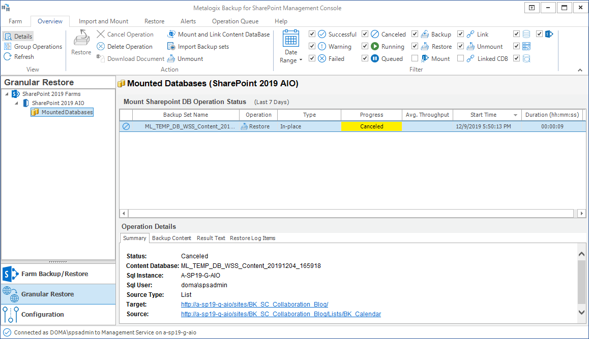Collapse the SharePoint 2019 Farms tree node
589x339 pixels.
pos(6,94)
